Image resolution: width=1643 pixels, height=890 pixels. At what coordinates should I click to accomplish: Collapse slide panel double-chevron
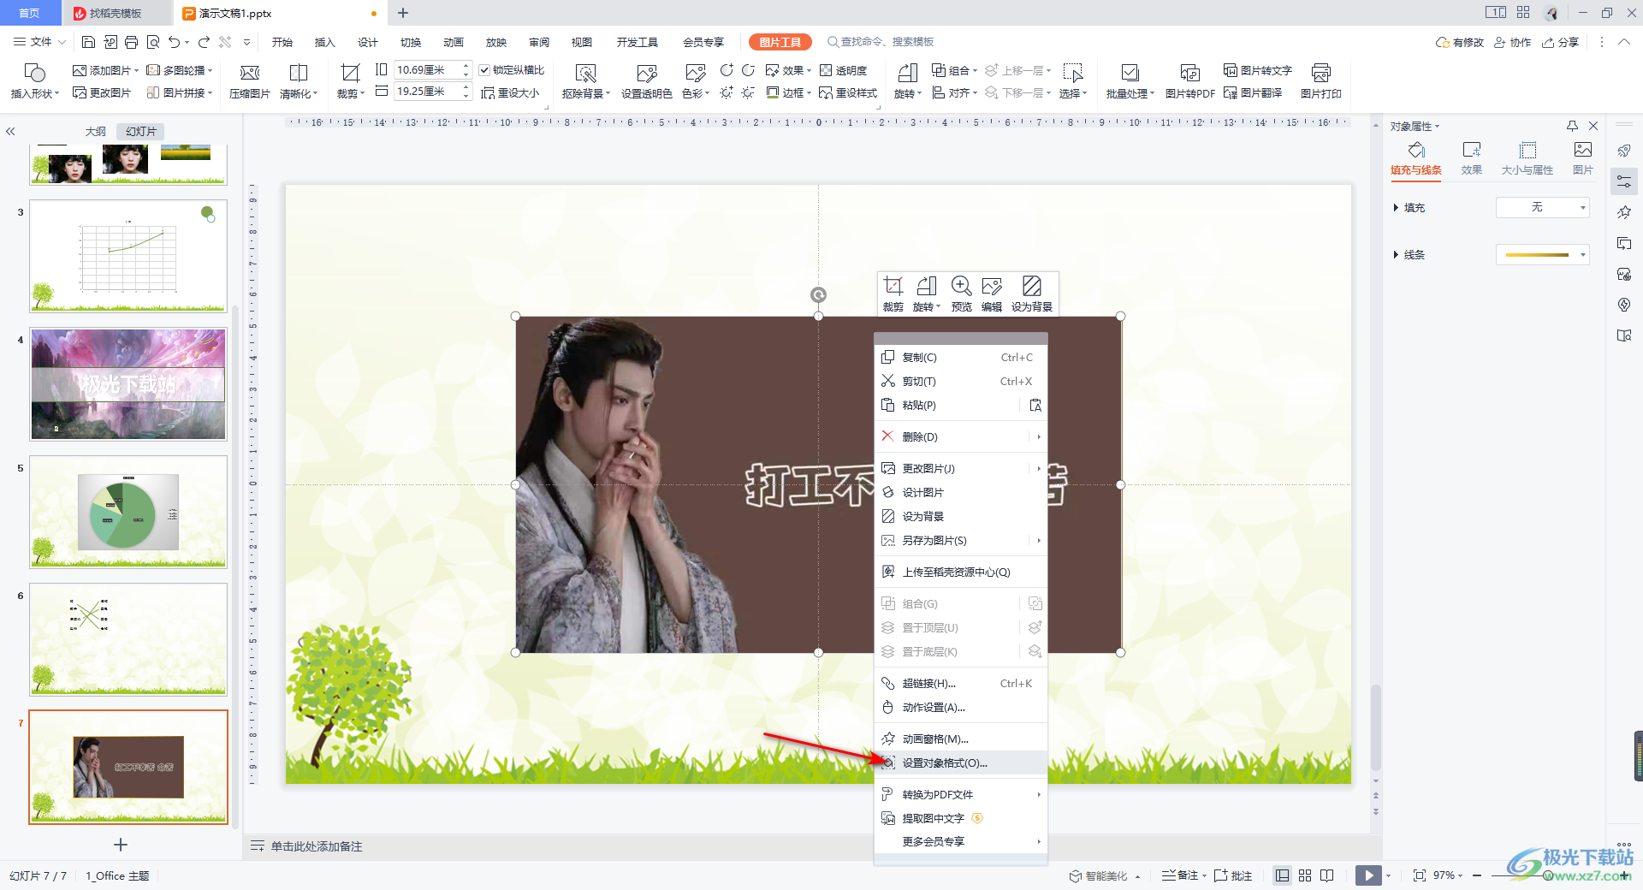[x=10, y=132]
